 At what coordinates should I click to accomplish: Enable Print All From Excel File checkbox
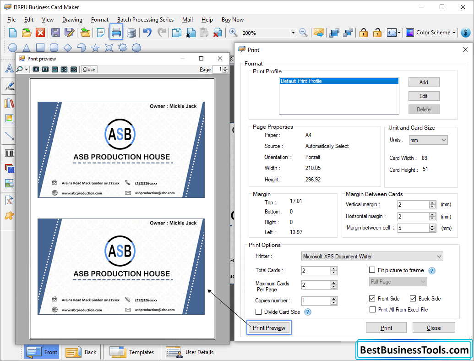click(372, 309)
